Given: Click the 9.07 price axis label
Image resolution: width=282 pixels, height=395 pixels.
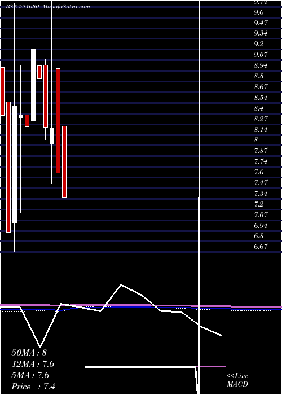Looking at the screenshot, I should pos(261,55).
